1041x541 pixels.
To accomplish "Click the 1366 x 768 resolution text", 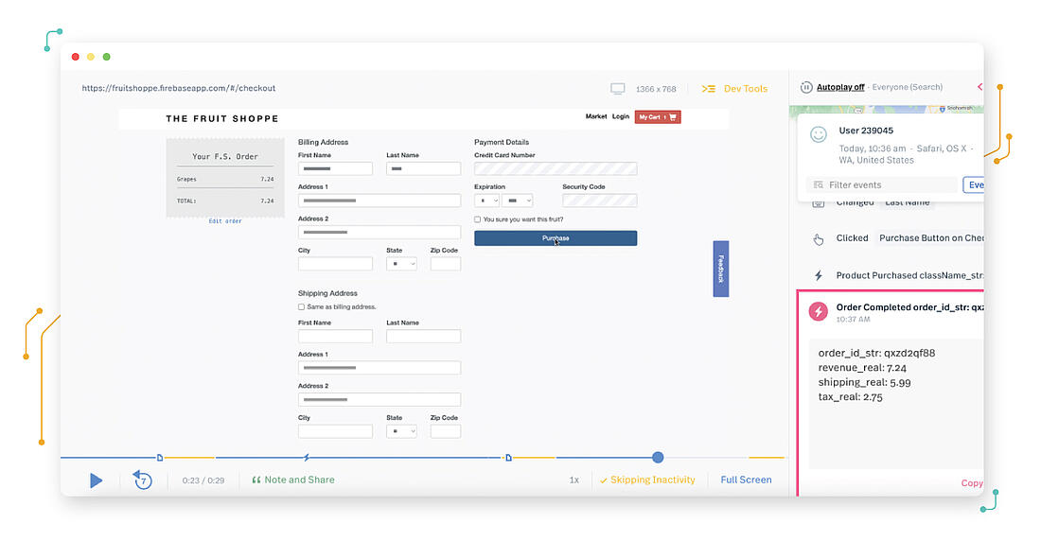I will 656,89.
